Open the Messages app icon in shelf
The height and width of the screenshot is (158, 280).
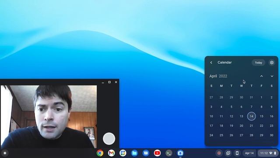point(146,153)
